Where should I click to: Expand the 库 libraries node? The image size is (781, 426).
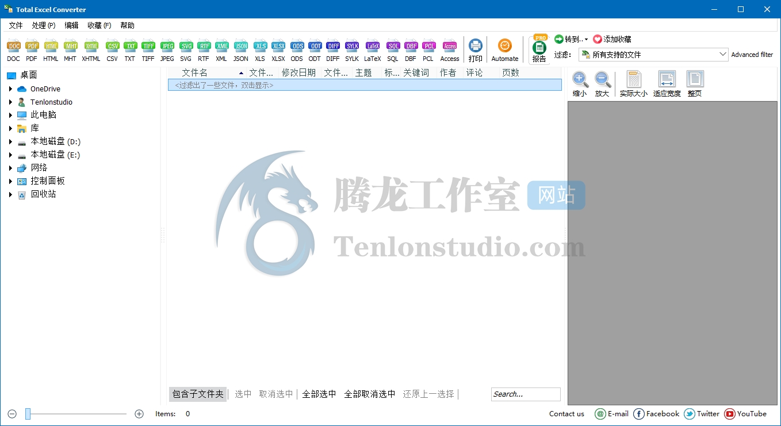pos(10,128)
